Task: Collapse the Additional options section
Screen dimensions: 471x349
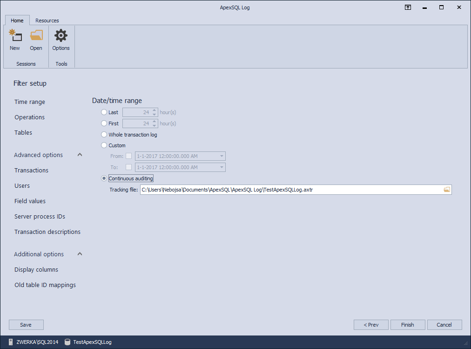Action: coord(80,253)
